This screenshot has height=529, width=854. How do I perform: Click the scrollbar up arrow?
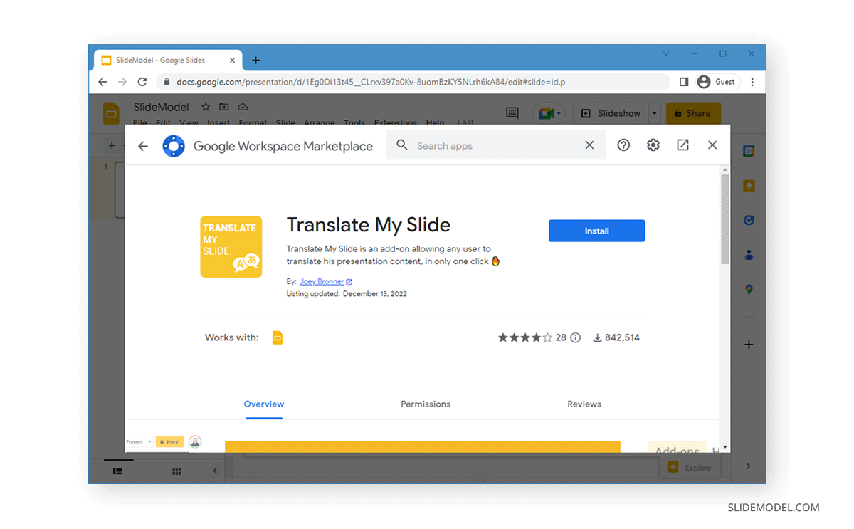[x=725, y=170]
